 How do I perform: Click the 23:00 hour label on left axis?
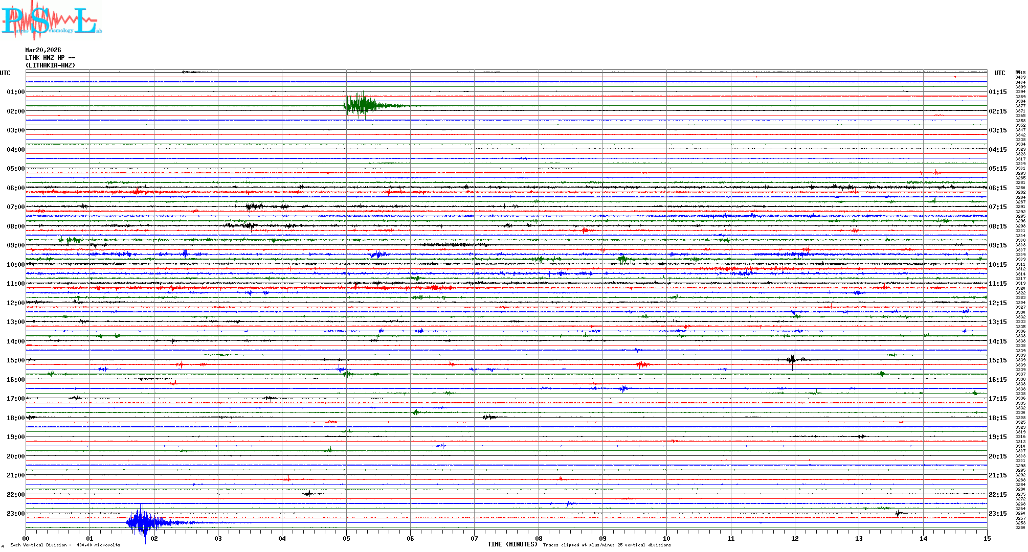click(15, 514)
